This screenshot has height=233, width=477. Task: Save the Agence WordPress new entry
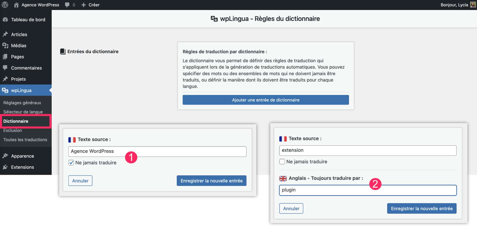tap(211, 181)
